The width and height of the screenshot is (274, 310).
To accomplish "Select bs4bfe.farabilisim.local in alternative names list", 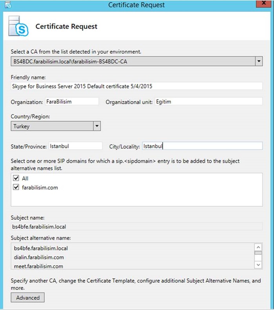I will click(41, 248).
